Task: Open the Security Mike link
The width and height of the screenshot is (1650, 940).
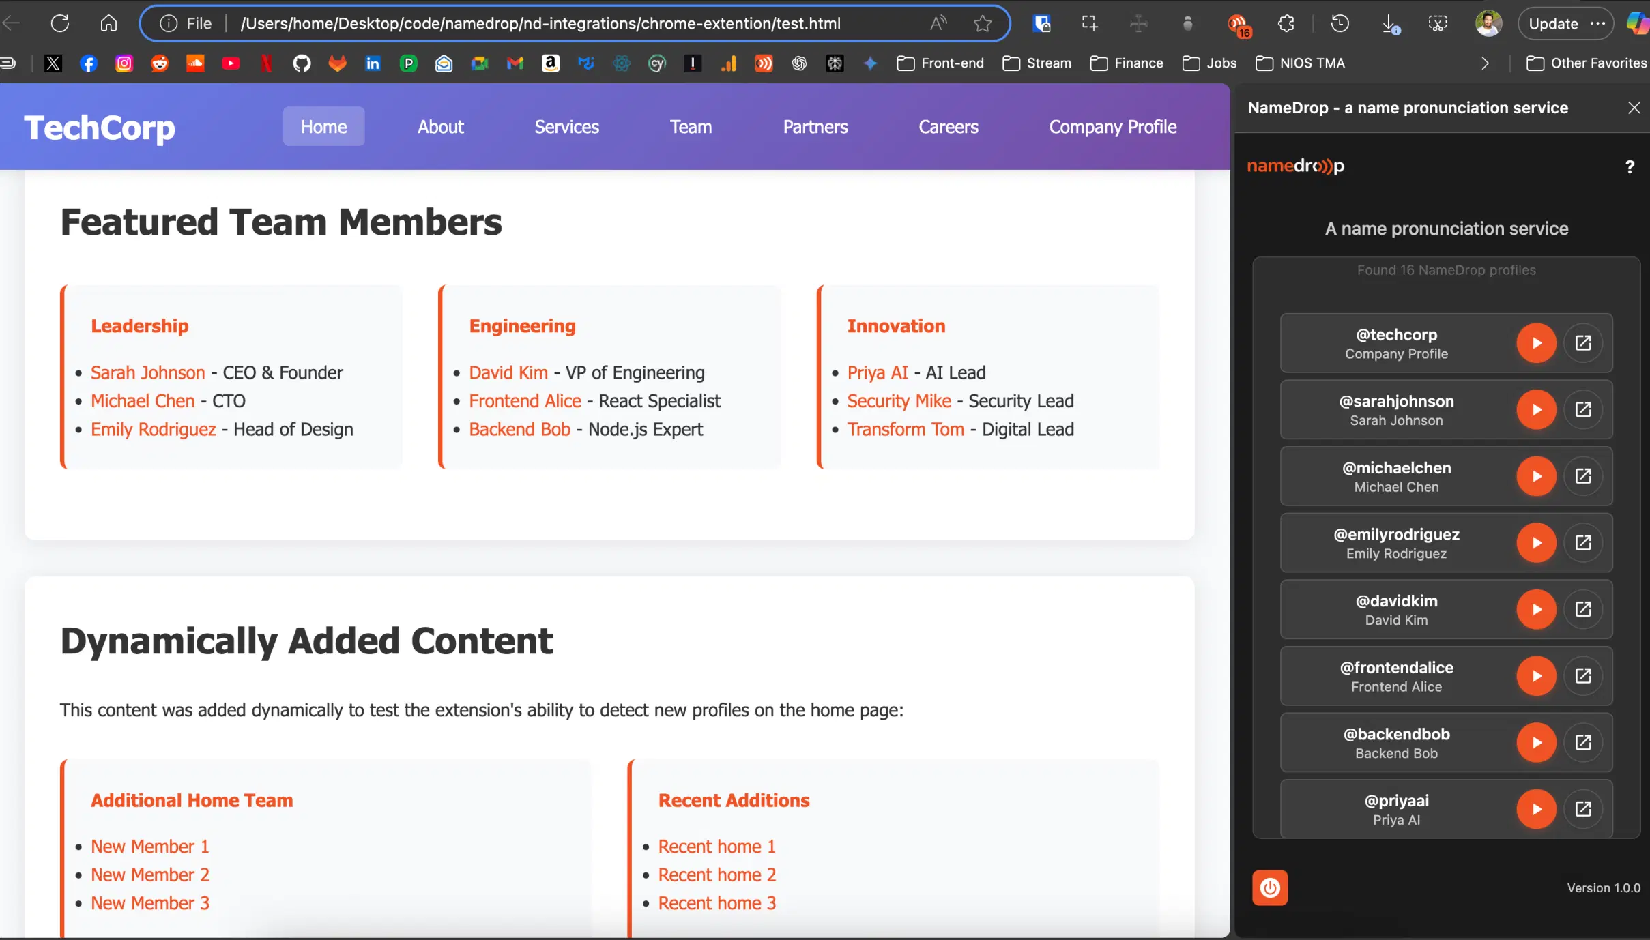Action: point(899,401)
